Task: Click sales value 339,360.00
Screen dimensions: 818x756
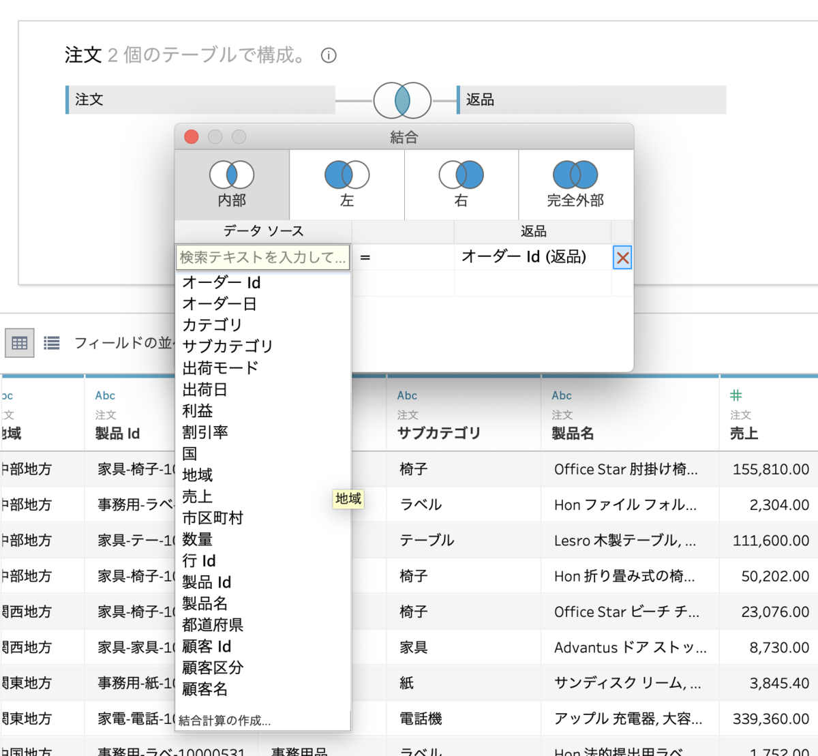Action: click(771, 719)
